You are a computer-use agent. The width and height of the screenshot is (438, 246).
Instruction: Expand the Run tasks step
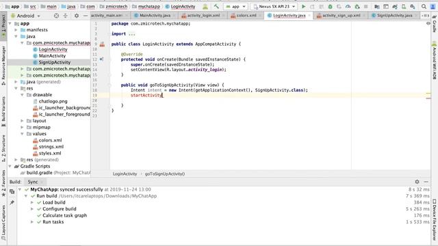32,222
